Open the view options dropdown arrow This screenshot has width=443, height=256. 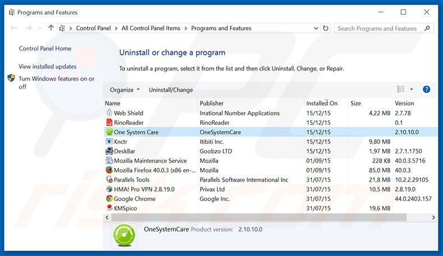[412, 90]
